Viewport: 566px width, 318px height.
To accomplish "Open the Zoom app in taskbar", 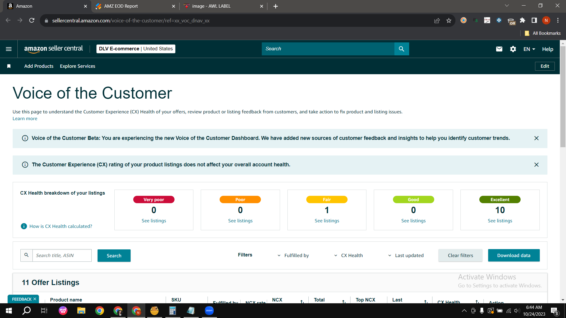I will click(209, 311).
